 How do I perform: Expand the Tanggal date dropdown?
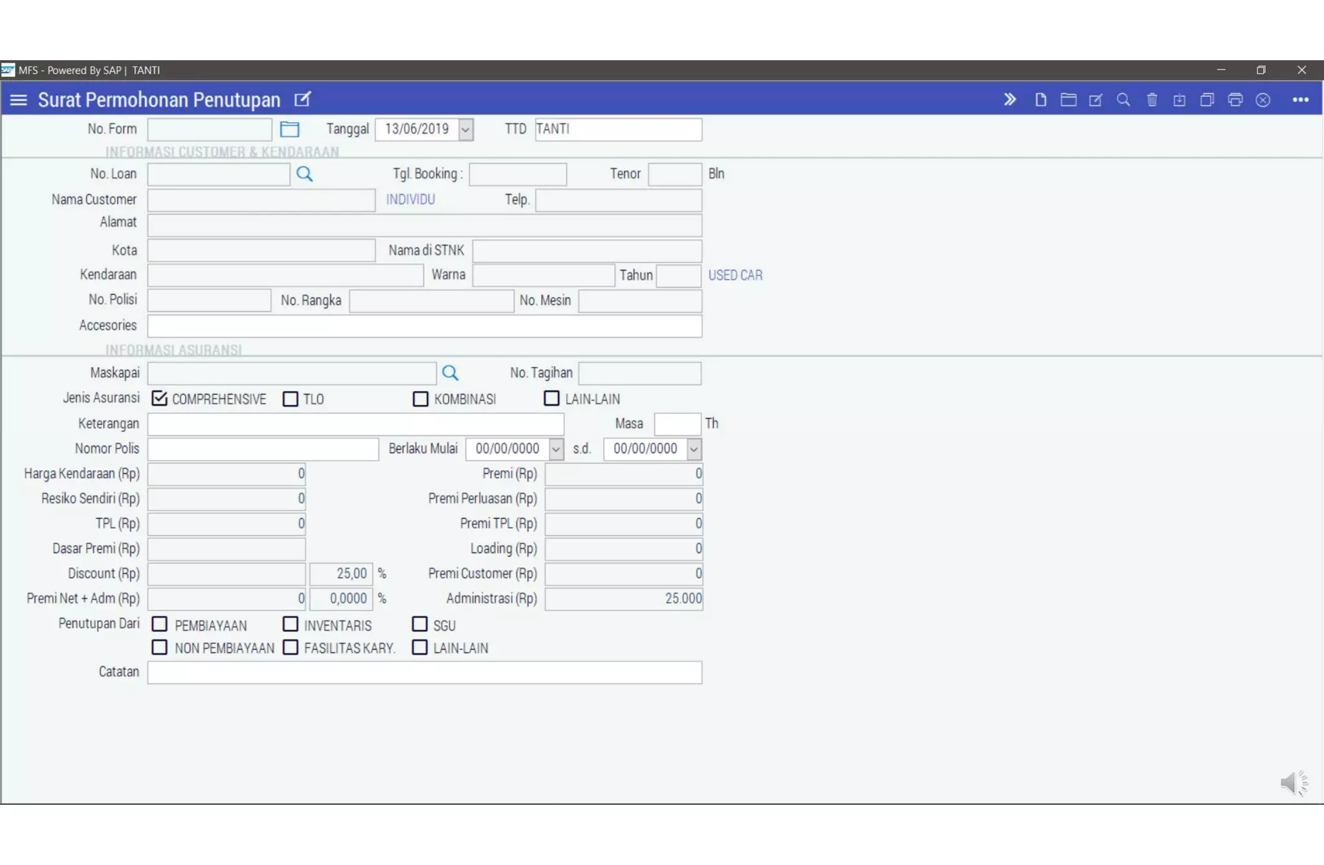(465, 129)
